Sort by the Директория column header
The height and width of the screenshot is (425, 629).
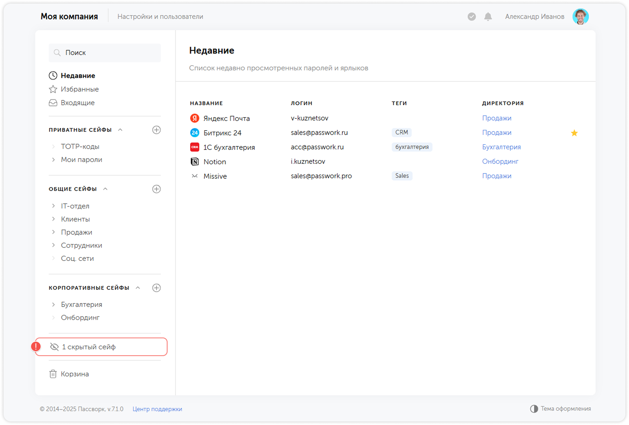503,103
